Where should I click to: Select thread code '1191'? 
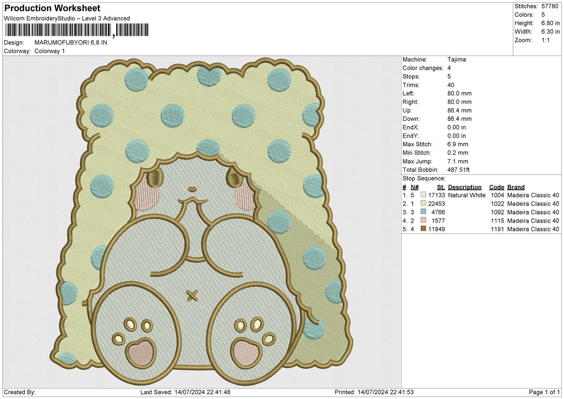[497, 229]
